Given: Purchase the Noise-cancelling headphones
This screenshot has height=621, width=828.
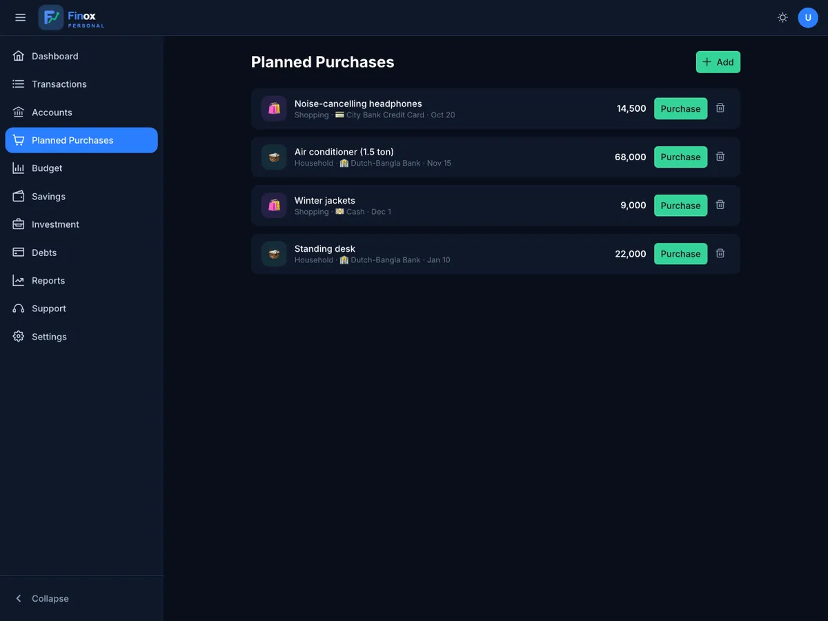Looking at the screenshot, I should [680, 108].
